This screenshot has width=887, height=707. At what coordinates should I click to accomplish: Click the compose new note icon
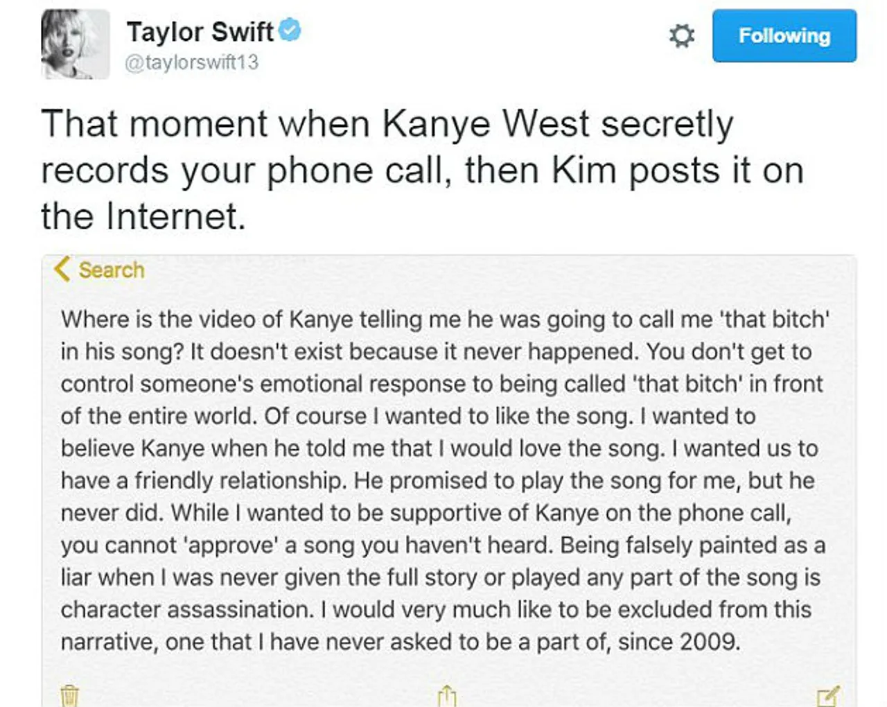point(828,696)
